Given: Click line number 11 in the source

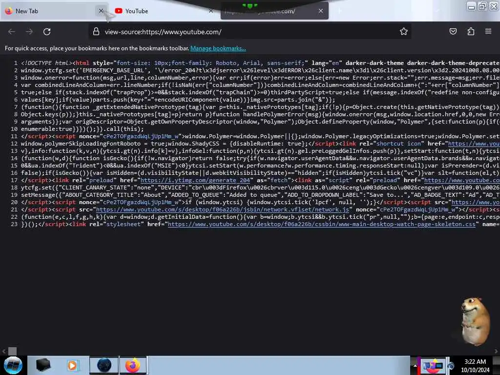Looking at the screenshot, I should (x=14, y=137).
